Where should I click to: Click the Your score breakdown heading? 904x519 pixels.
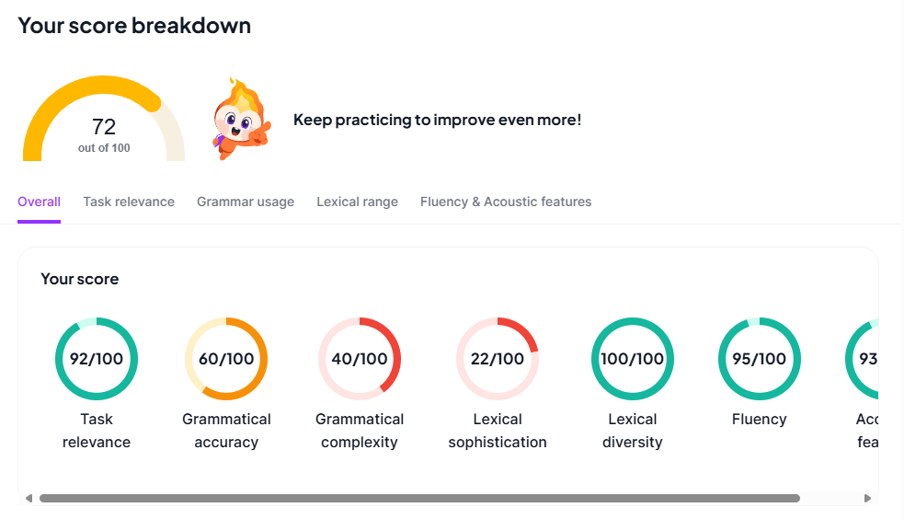click(134, 26)
